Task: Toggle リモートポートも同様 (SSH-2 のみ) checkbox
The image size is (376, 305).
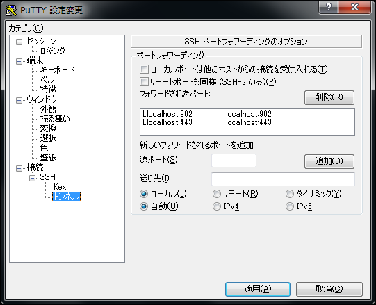Action: (144, 82)
